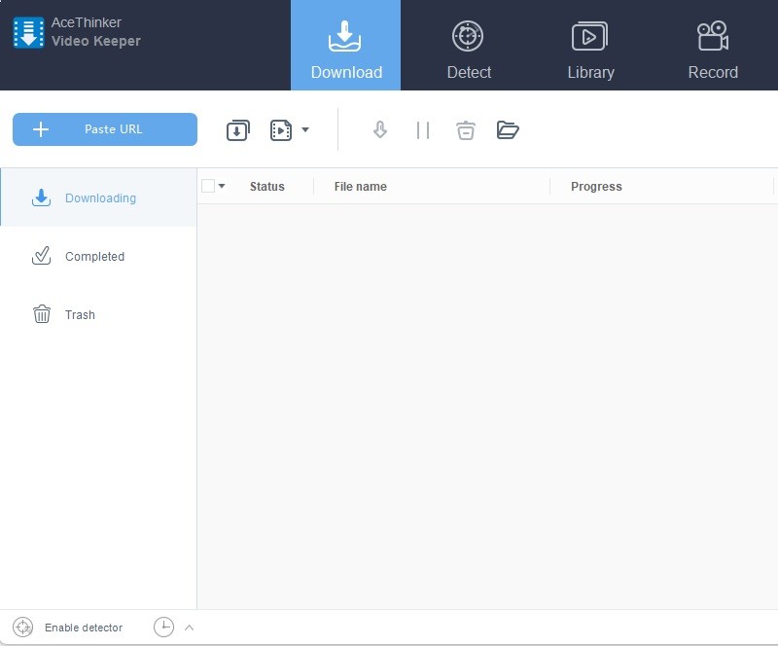Click the delete task trash icon

click(466, 130)
